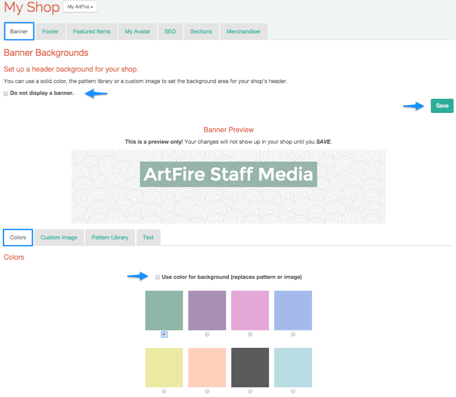Pick the light aqua color swatch
Image resolution: width=456 pixels, height=397 pixels.
[293, 367]
